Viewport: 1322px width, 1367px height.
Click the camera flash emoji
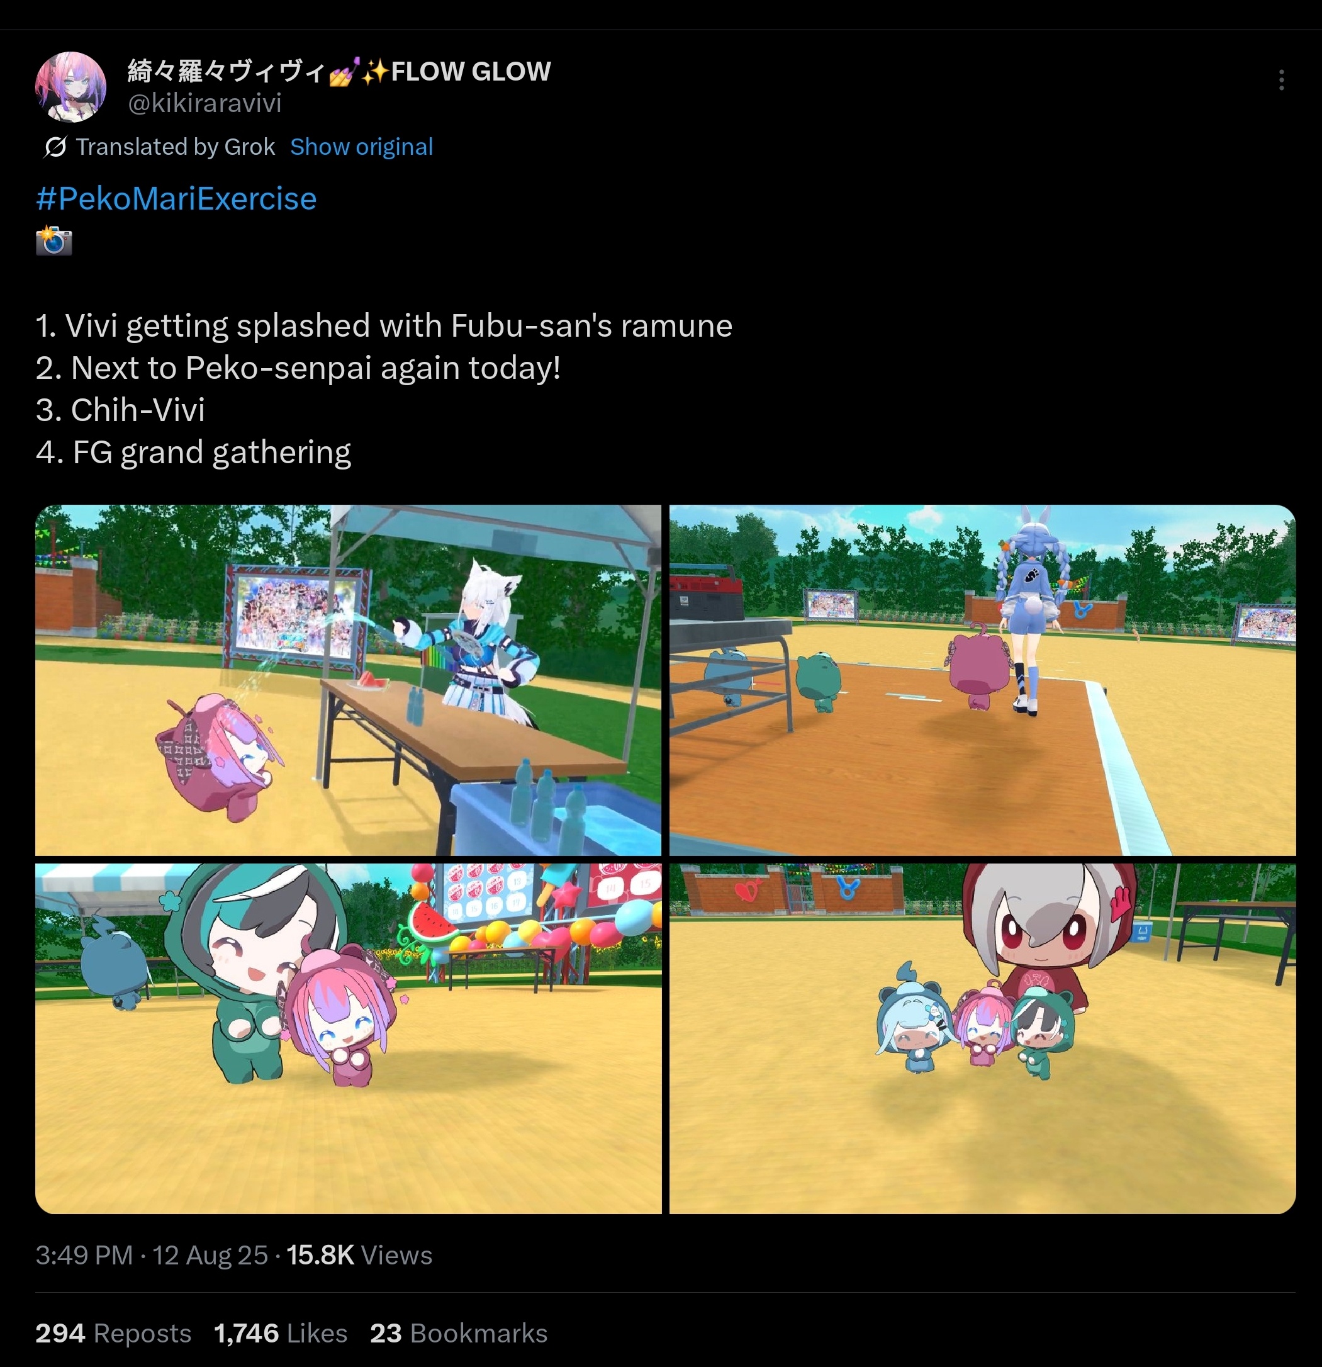(53, 240)
